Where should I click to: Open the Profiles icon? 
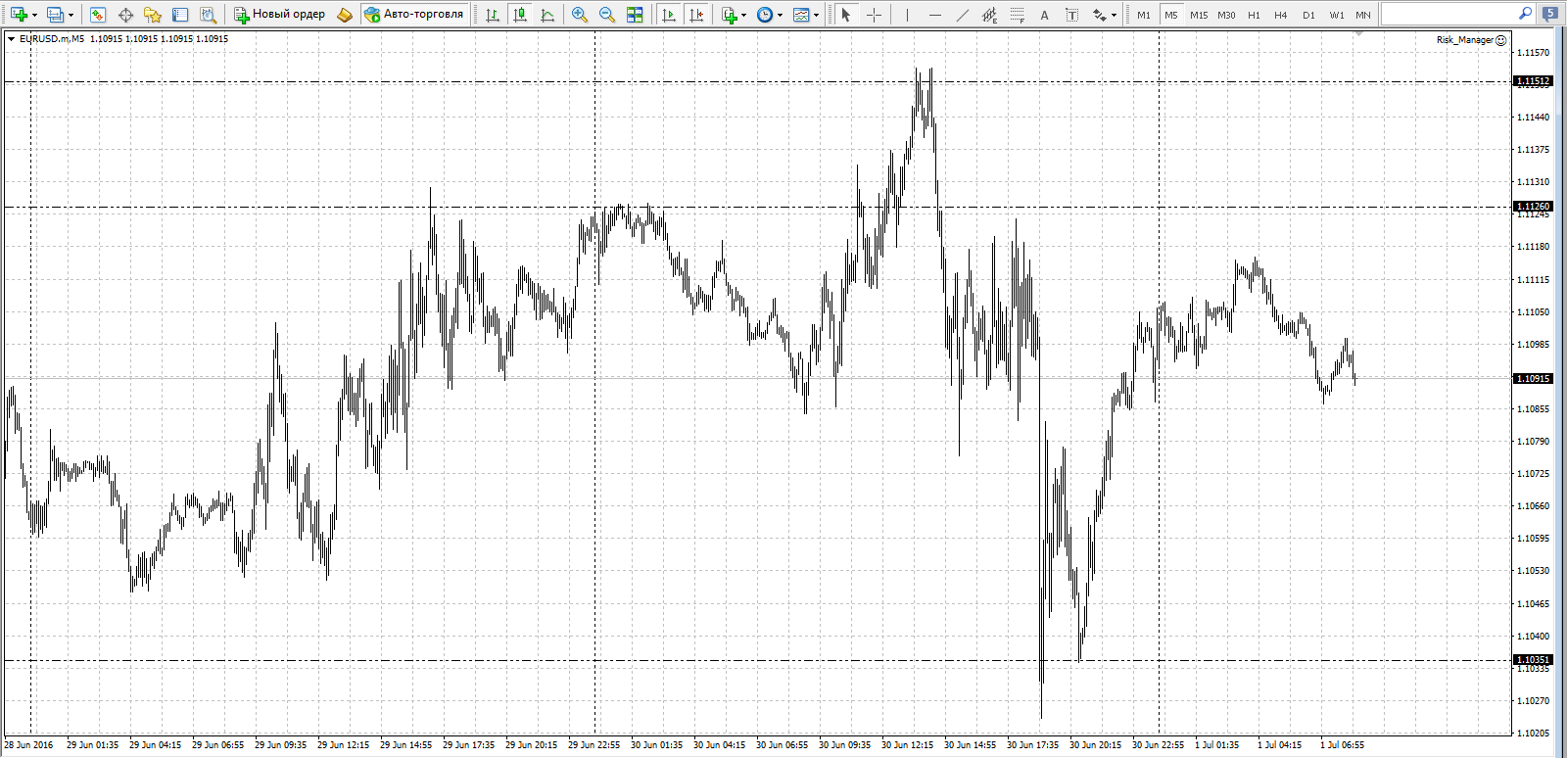55,15
